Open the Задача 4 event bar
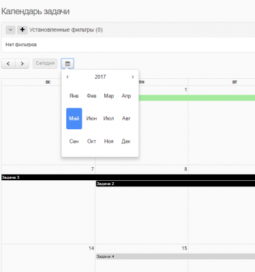Viewport: 255px width, 272px height. coord(175,256)
